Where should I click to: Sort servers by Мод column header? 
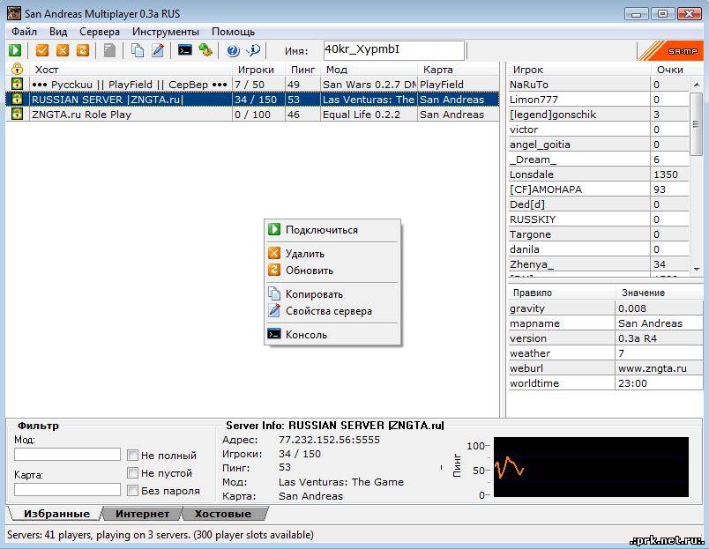click(369, 70)
